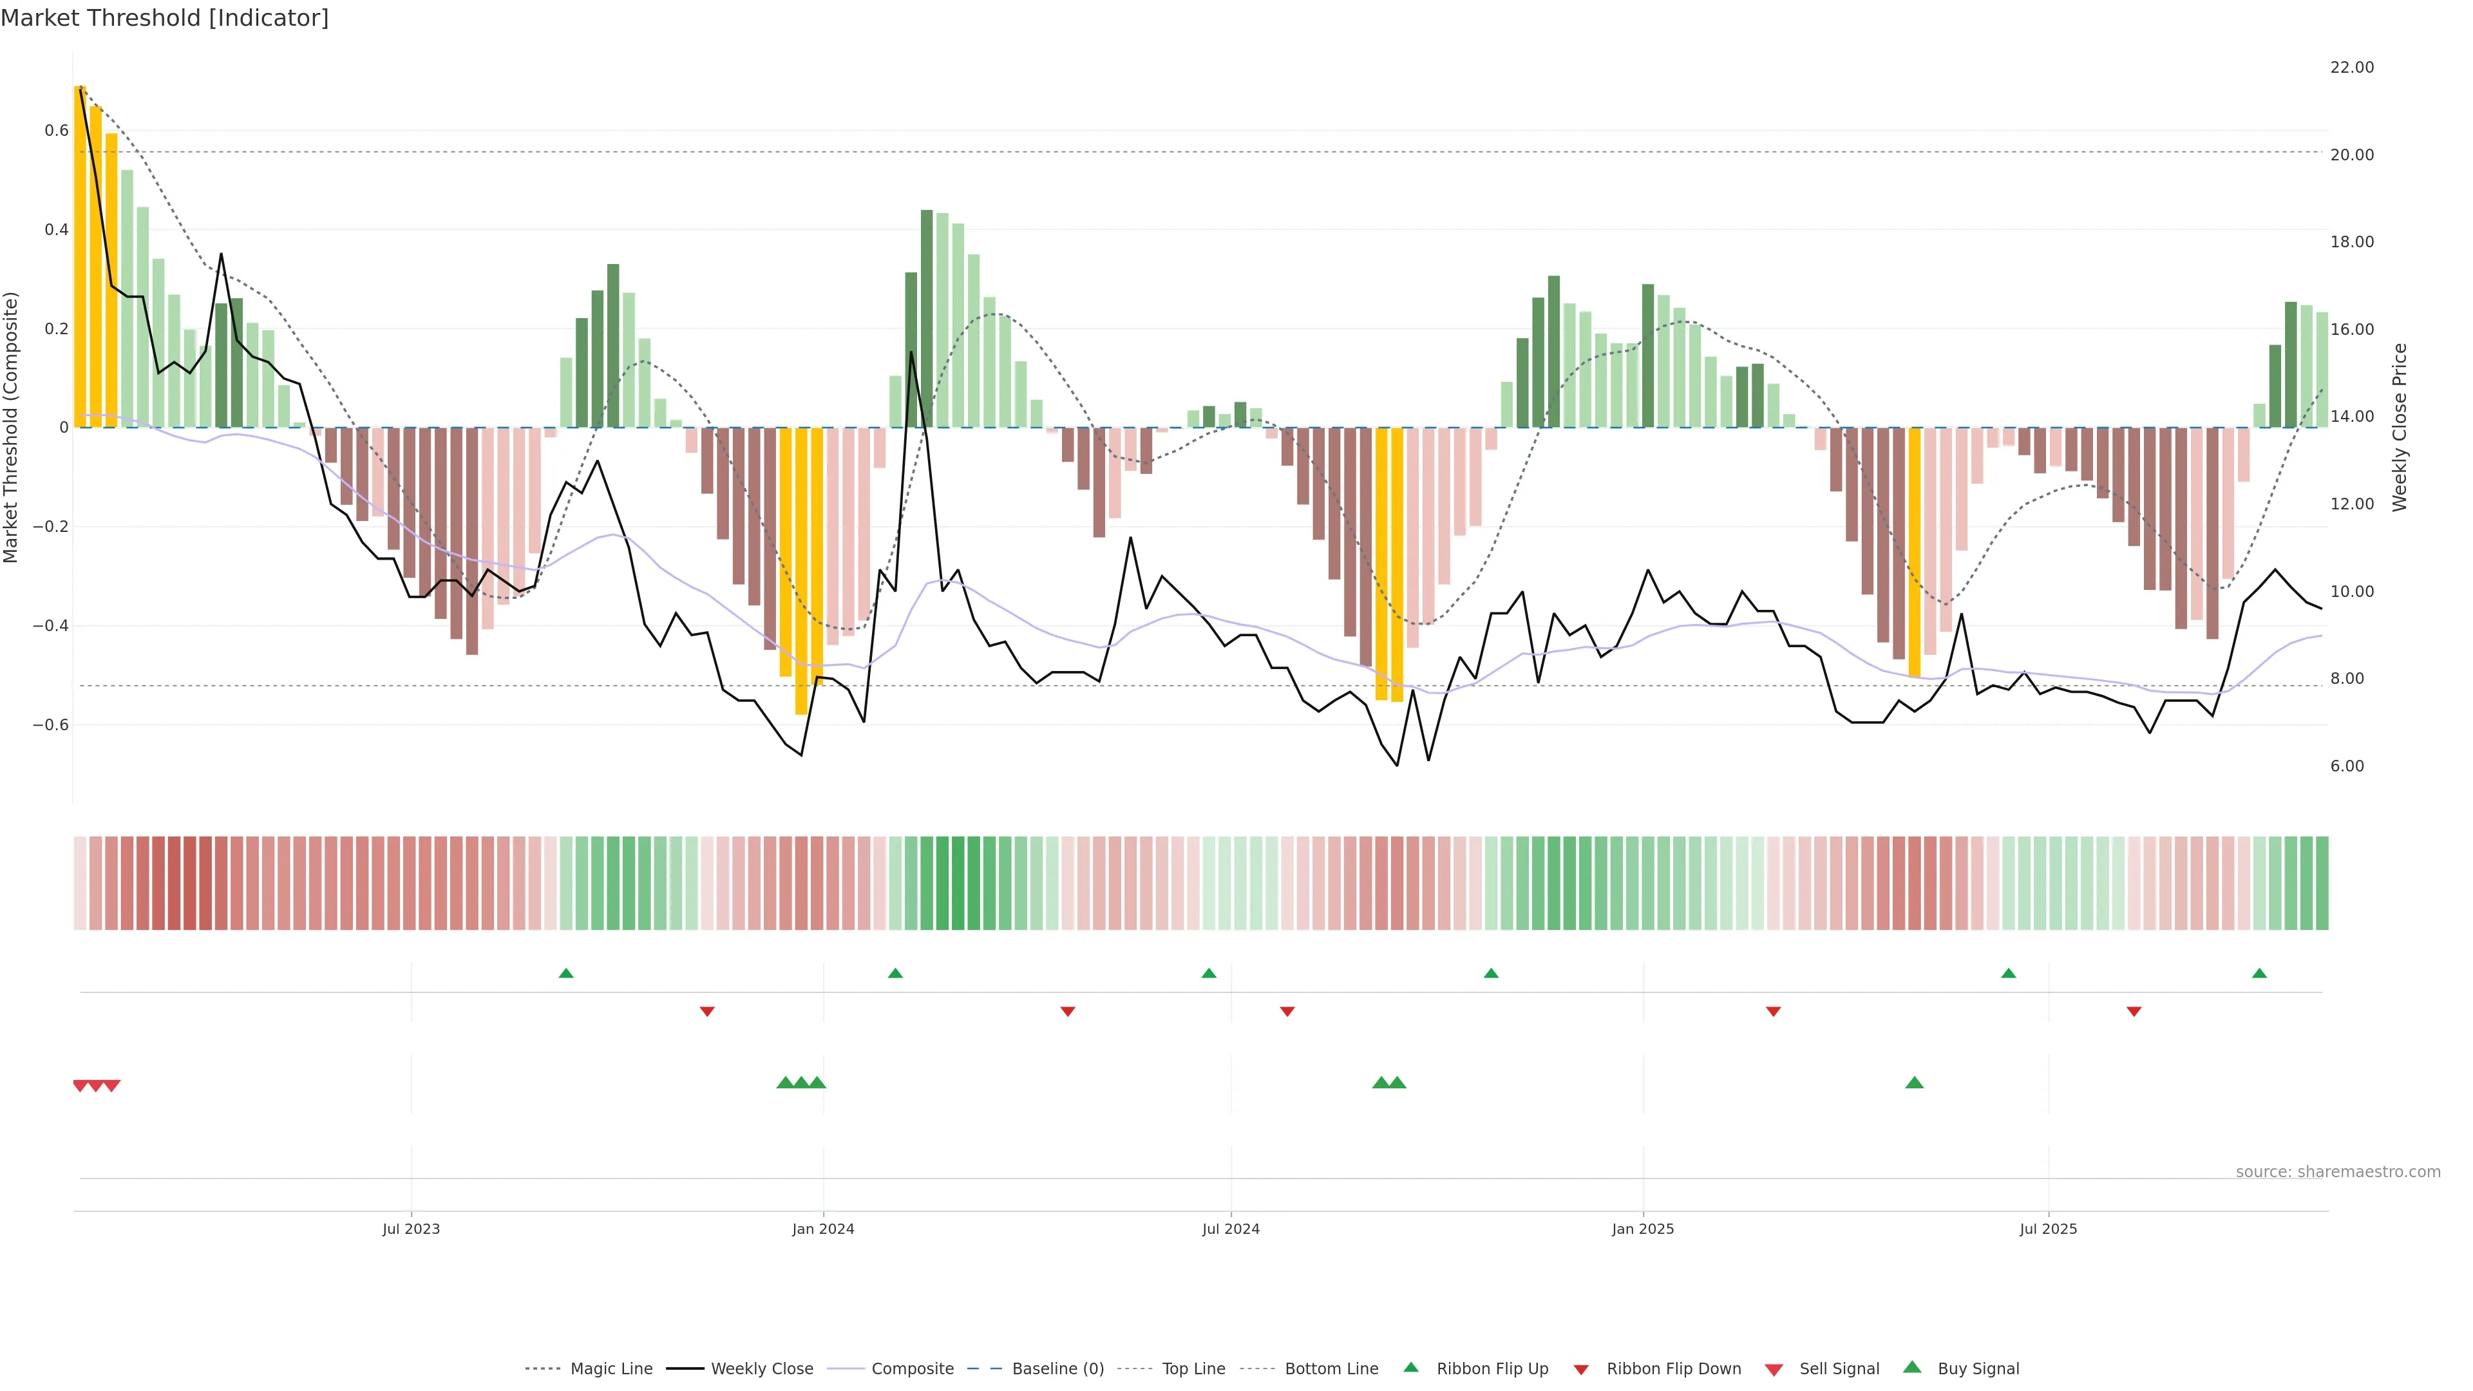This screenshot has height=1391, width=2473.
Task: Click the Bottom Line legend entry
Action: click(x=1331, y=1369)
